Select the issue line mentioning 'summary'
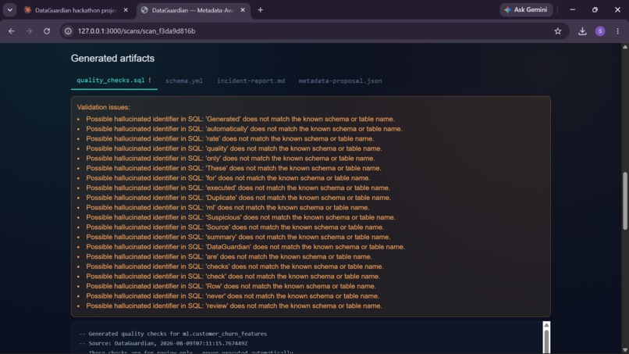629x354 pixels. (x=238, y=237)
